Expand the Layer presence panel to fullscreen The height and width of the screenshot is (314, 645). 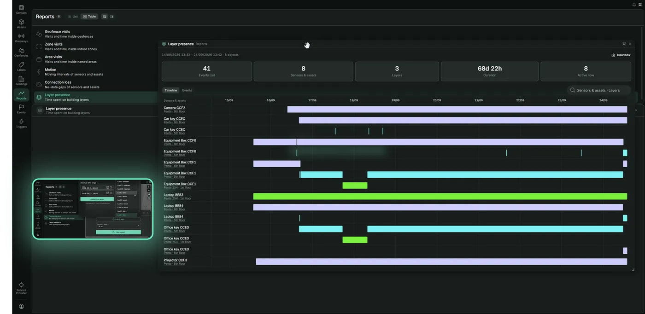pyautogui.click(x=624, y=44)
